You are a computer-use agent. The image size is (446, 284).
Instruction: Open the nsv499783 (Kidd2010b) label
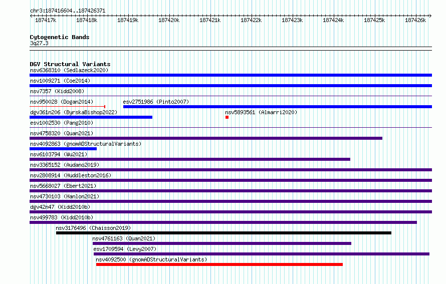click(62, 217)
